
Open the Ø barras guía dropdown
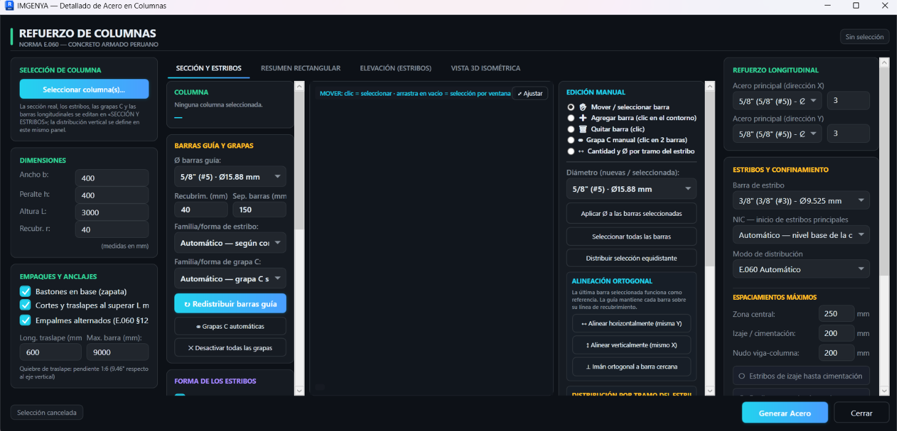click(x=230, y=177)
